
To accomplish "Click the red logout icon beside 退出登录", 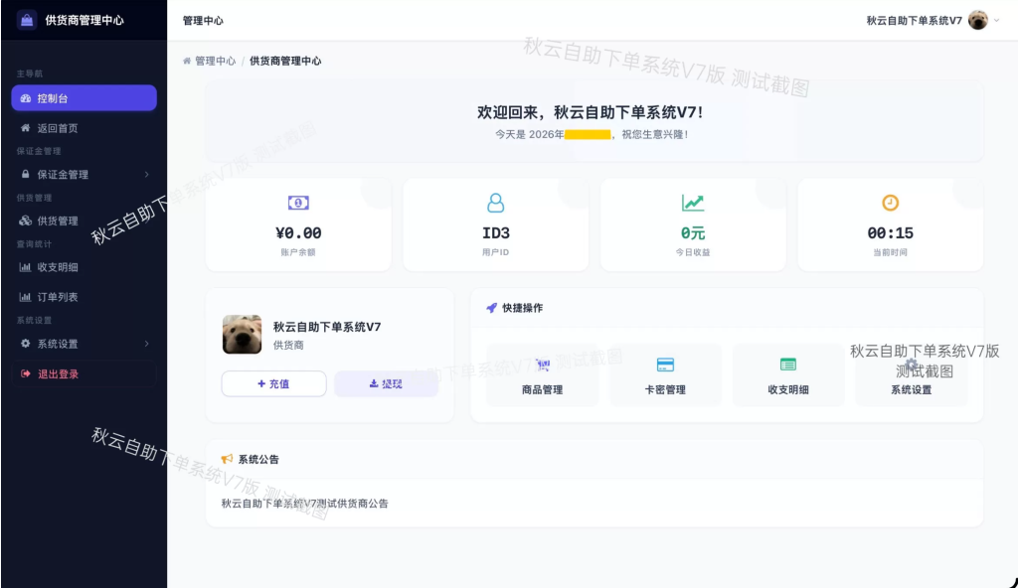I will point(25,373).
